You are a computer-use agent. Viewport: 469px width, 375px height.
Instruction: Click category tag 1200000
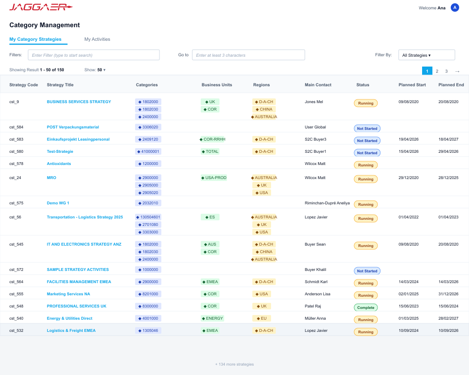pos(148,164)
